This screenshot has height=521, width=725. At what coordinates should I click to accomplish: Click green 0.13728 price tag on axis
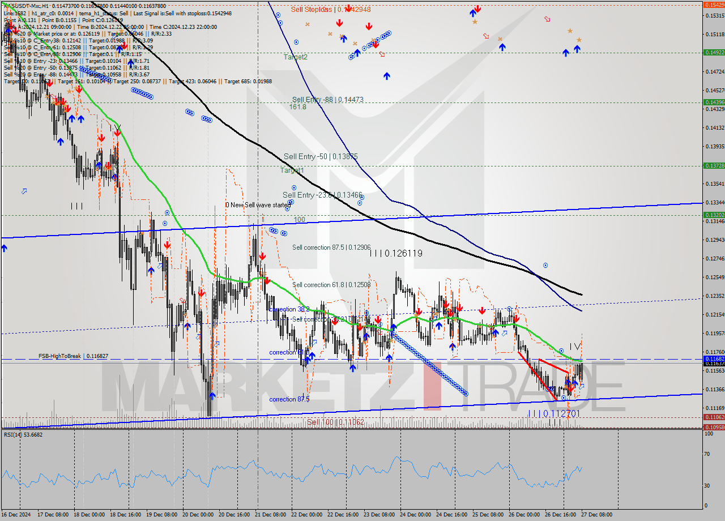(713, 165)
